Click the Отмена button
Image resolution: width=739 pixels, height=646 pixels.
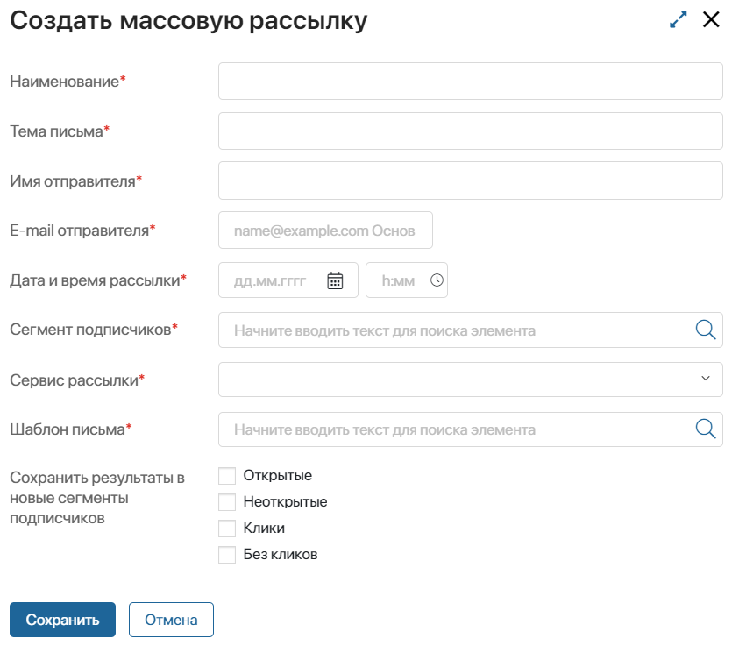(x=171, y=620)
